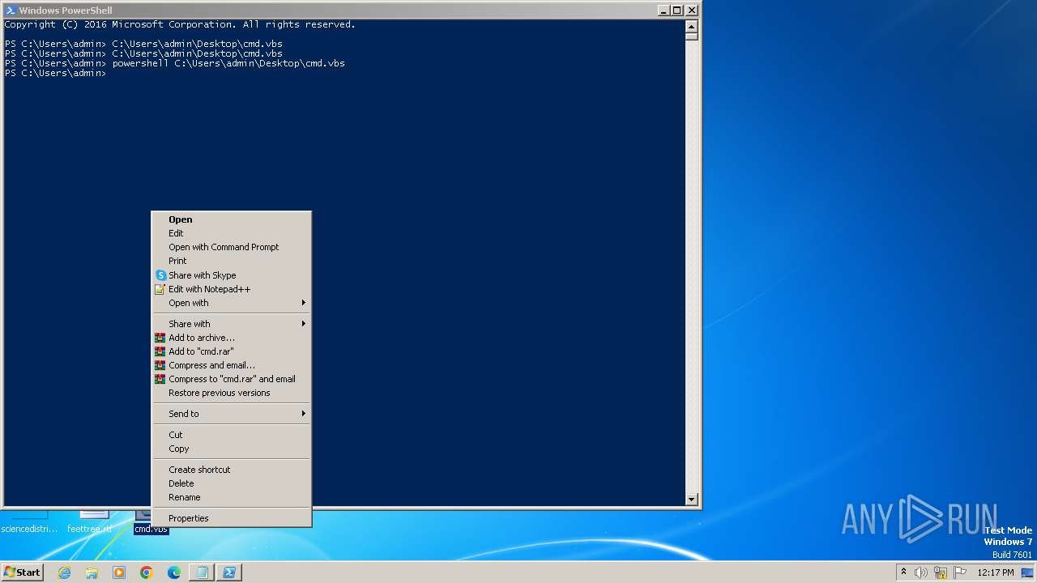Open Google Chrome from the taskbar
The image size is (1037, 583).
(x=147, y=572)
